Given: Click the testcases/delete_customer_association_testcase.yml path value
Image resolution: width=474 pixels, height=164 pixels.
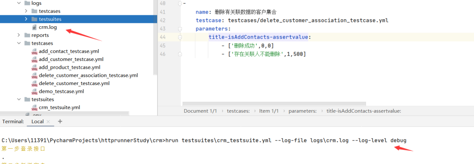Looking at the screenshot, I should coord(308,21).
